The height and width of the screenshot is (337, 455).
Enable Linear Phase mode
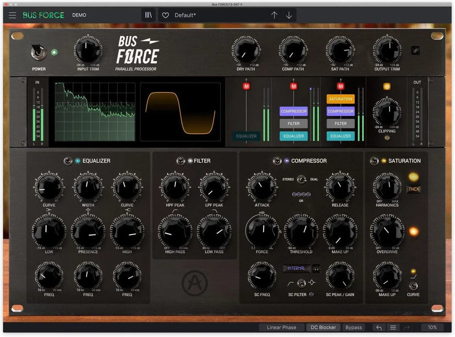(281, 327)
